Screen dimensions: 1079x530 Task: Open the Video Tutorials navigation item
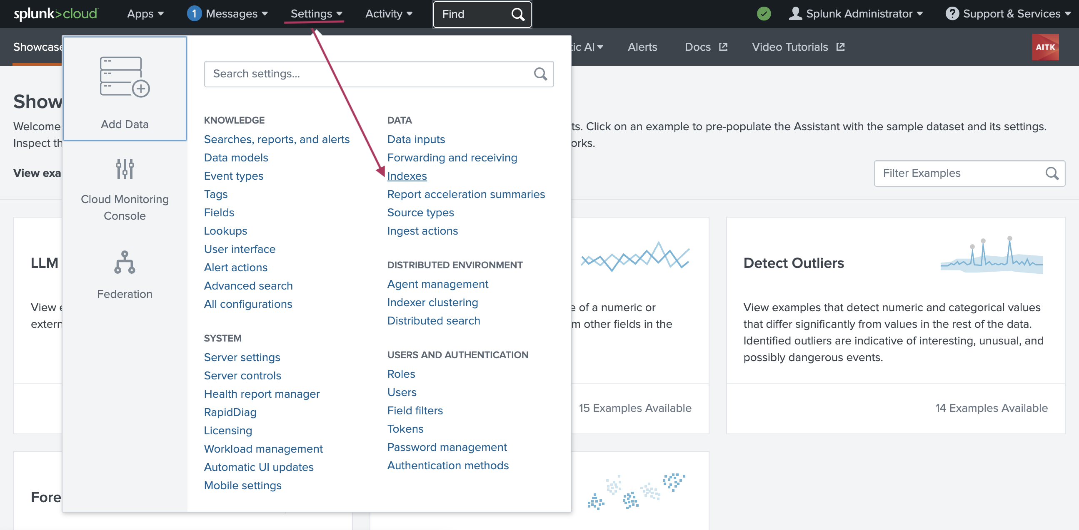[789, 47]
